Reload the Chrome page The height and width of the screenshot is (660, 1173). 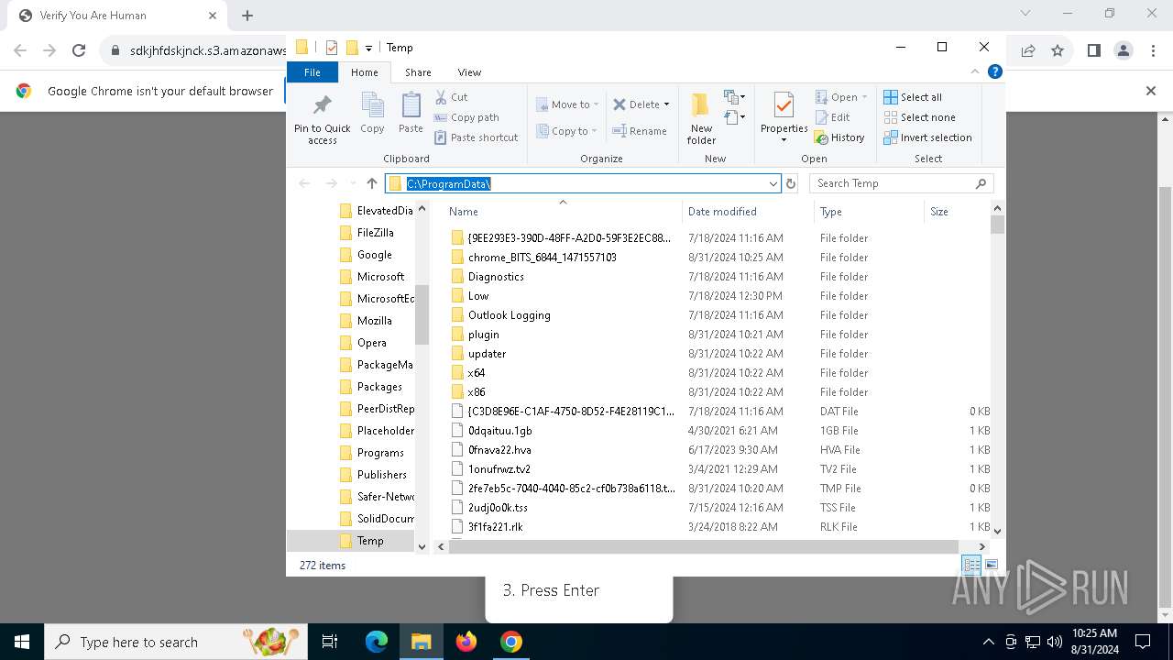pos(79,51)
